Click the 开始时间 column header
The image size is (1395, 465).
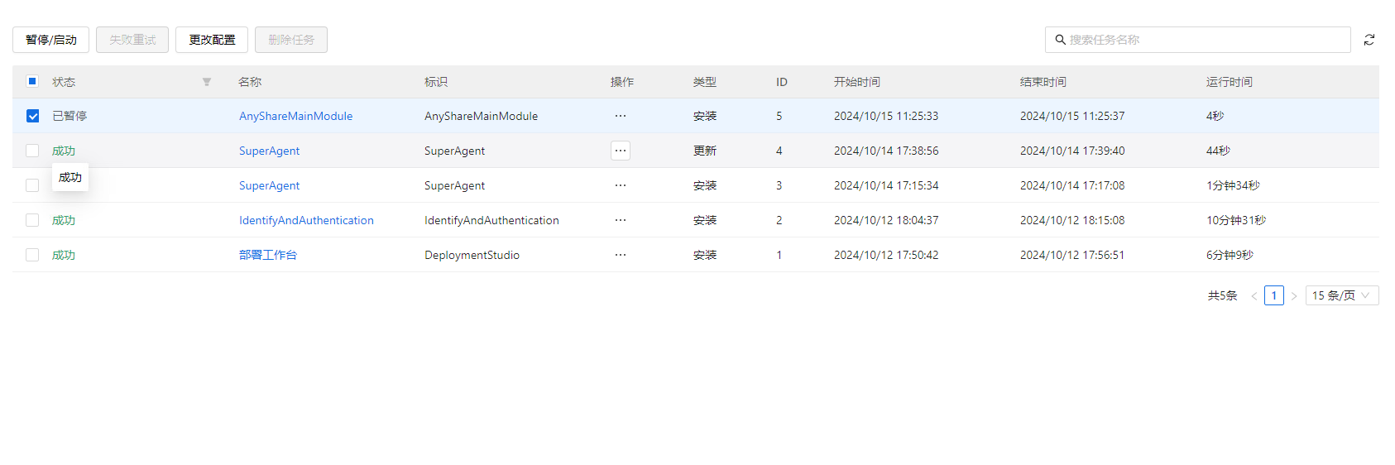click(857, 82)
